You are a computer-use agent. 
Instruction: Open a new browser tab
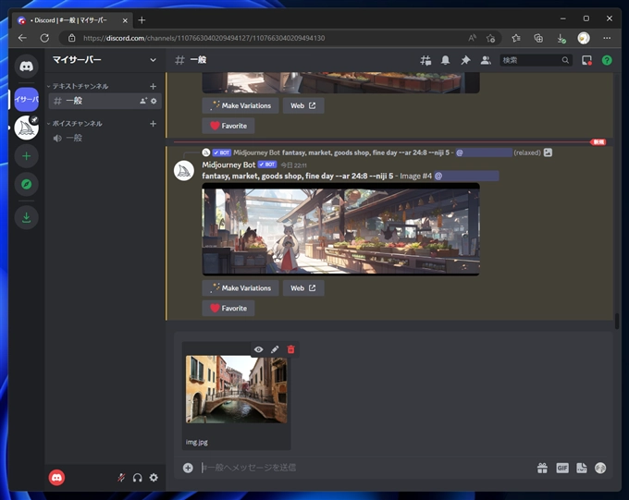coord(142,20)
